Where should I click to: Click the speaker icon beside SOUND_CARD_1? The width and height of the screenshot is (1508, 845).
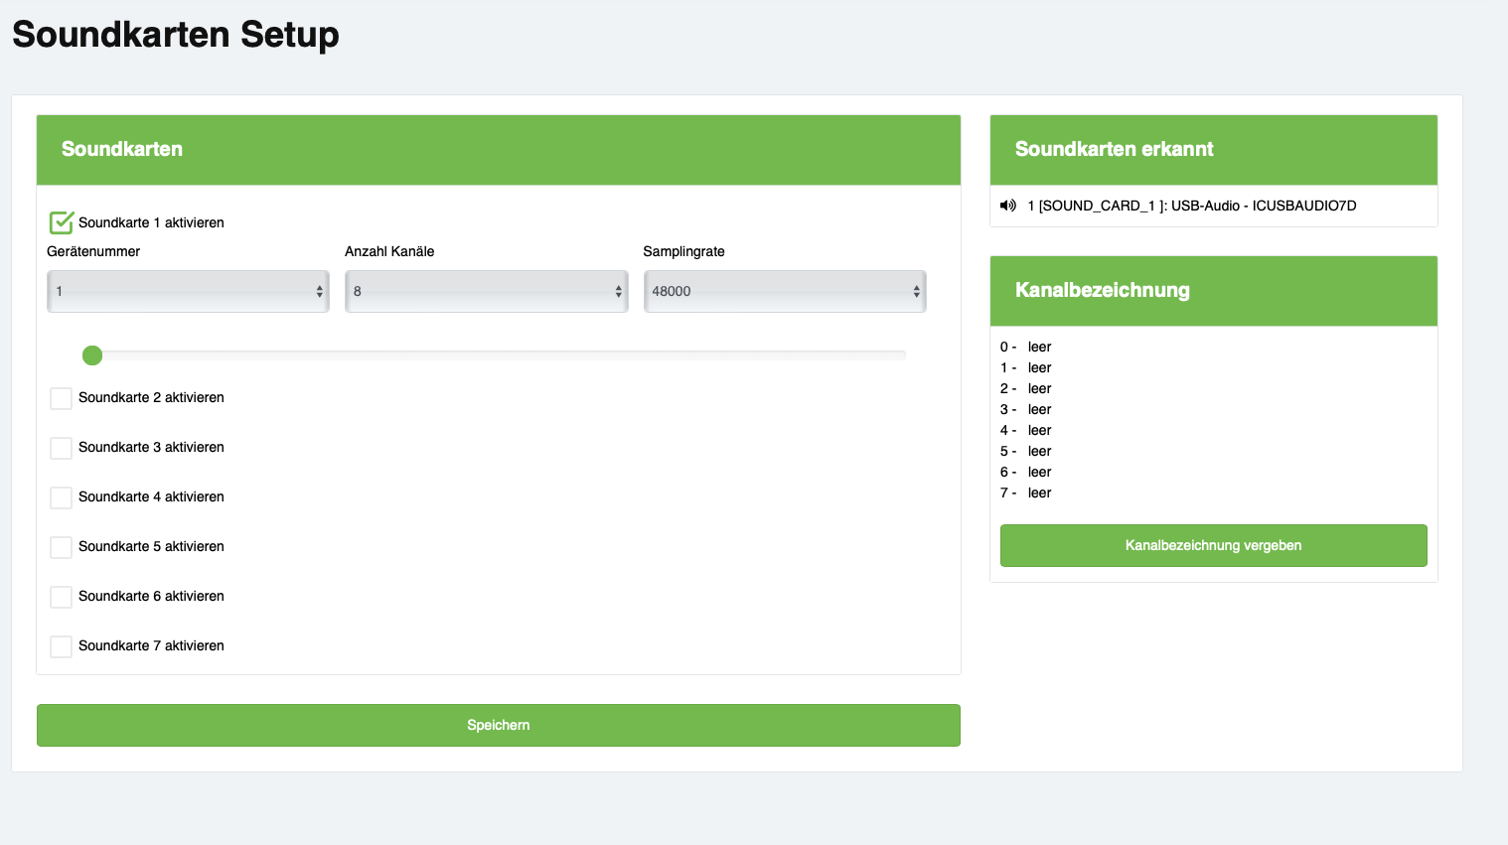(1008, 206)
